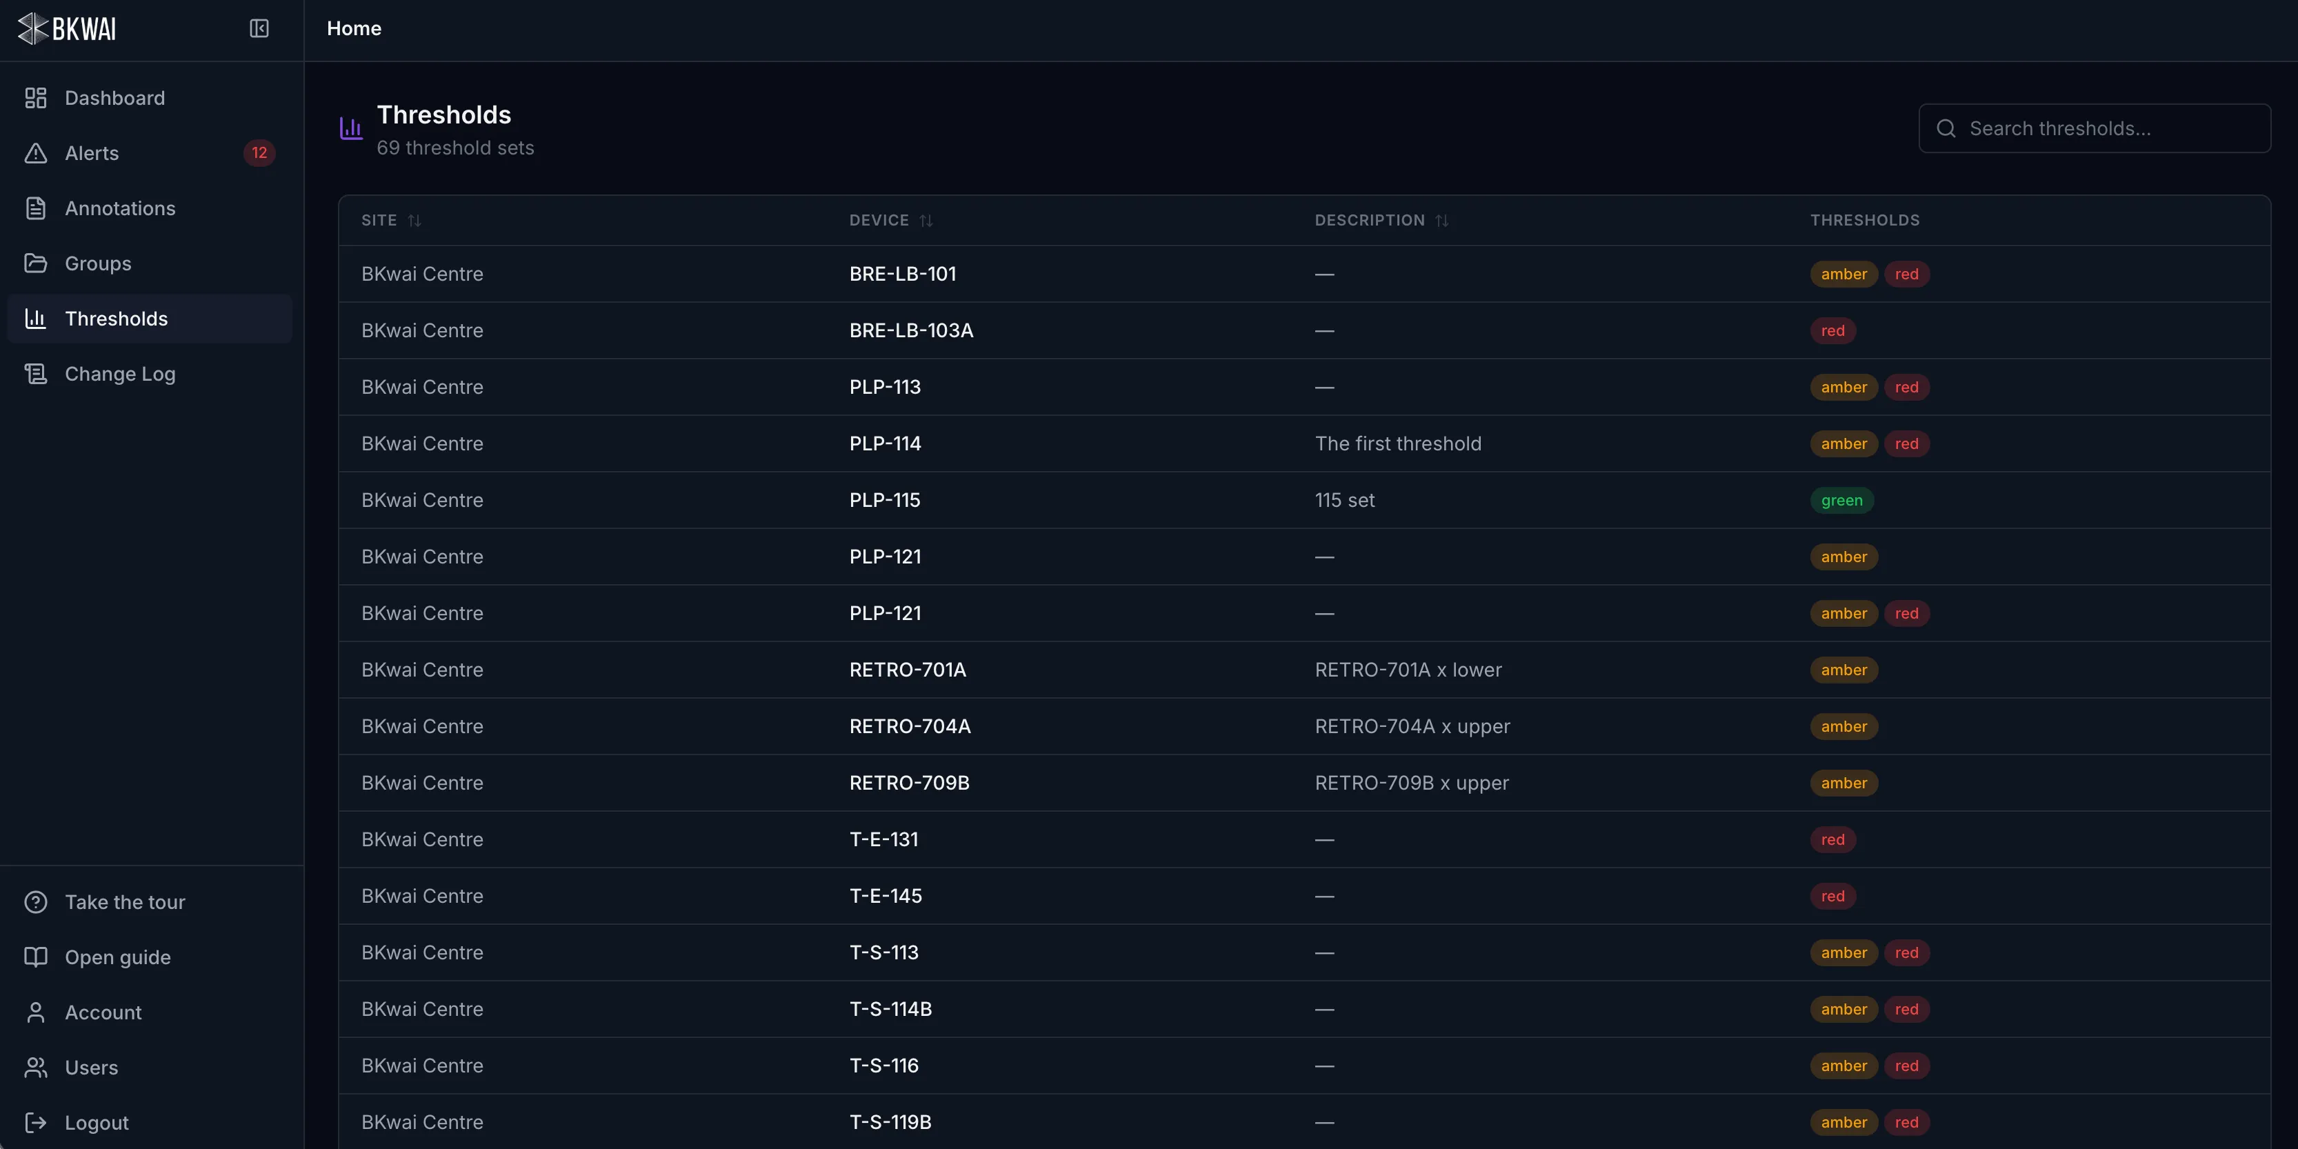Click the Groups folder icon
This screenshot has height=1149, width=2298.
click(36, 263)
